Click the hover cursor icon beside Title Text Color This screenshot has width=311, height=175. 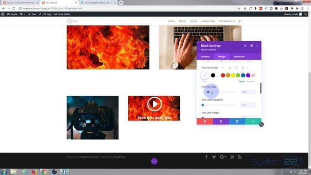(x=236, y=68)
